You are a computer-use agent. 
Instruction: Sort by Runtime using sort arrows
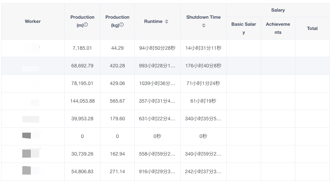point(167,22)
